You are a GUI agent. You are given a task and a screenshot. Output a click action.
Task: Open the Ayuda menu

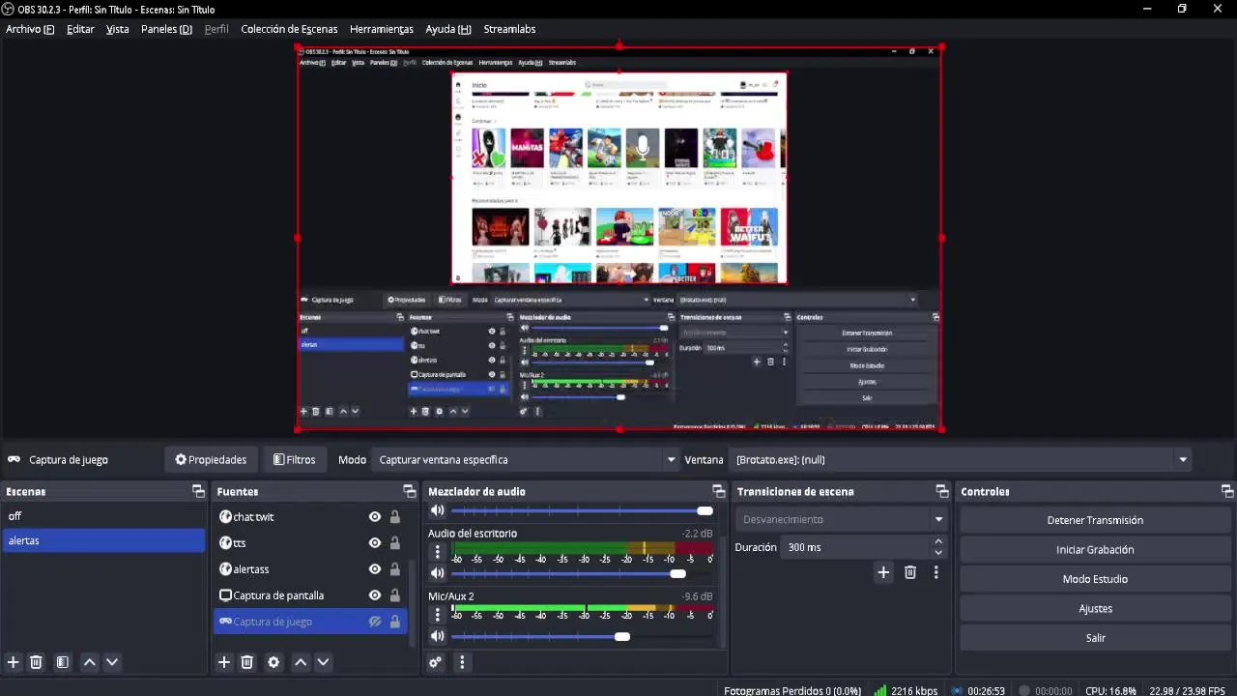pos(448,29)
